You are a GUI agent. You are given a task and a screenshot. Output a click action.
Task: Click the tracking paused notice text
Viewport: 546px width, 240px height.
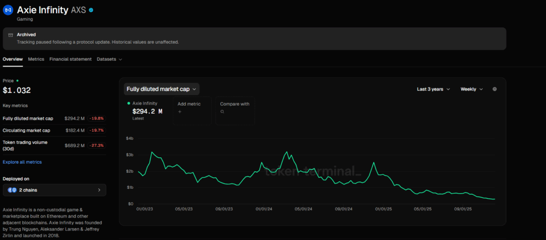click(x=98, y=42)
